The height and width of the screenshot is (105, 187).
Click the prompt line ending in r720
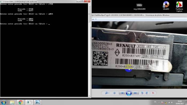coord(27,4)
